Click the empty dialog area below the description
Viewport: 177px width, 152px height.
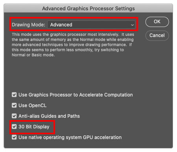click(x=73, y=74)
